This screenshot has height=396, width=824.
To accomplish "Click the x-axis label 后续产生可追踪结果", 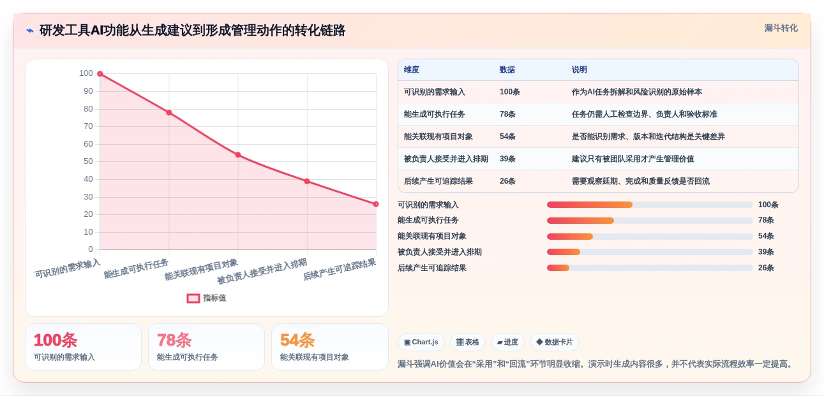I will click(340, 270).
